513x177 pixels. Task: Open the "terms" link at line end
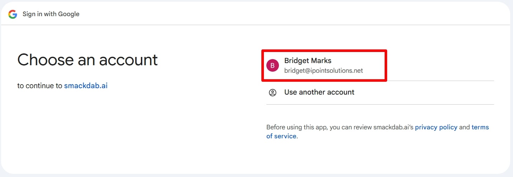480,127
